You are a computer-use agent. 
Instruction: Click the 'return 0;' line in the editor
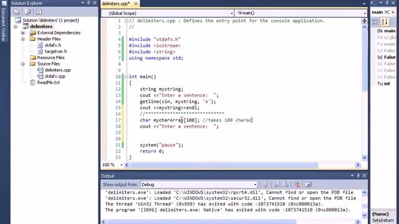click(151, 151)
